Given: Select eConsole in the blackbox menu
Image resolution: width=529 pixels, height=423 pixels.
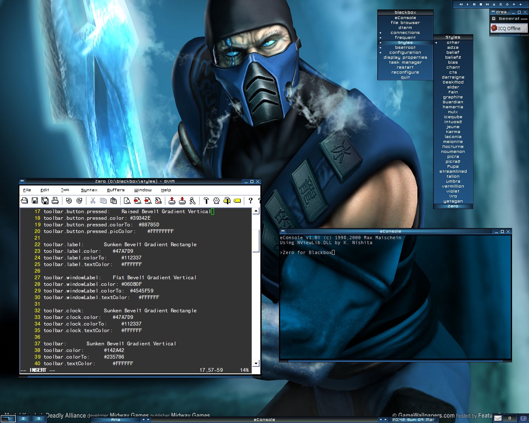Looking at the screenshot, I should [x=405, y=18].
